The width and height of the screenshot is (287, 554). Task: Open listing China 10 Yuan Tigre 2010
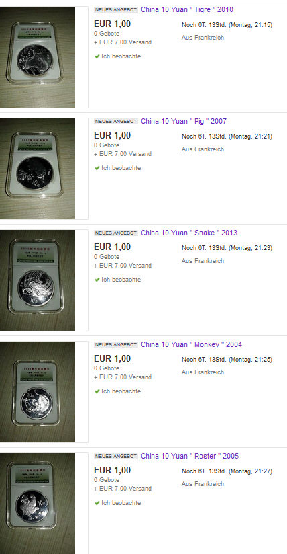tap(187, 9)
